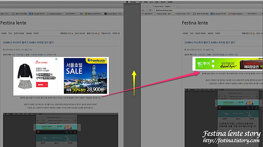Open 블로그 Tip (4) category in left window
The image size is (263, 147).
tap(92, 34)
